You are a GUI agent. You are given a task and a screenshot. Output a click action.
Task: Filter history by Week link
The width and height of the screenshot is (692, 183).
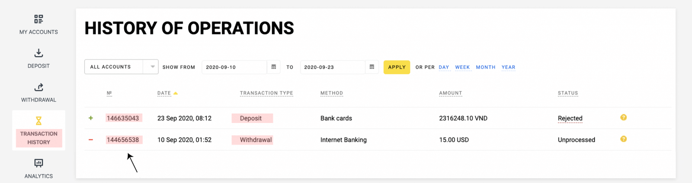click(462, 67)
